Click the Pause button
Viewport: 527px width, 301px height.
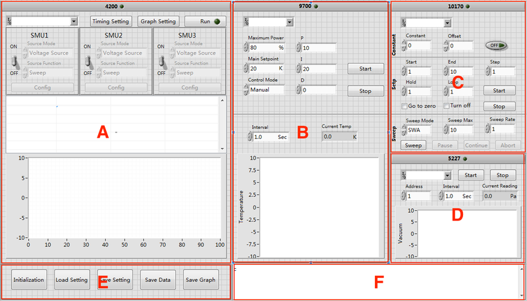pos(445,146)
